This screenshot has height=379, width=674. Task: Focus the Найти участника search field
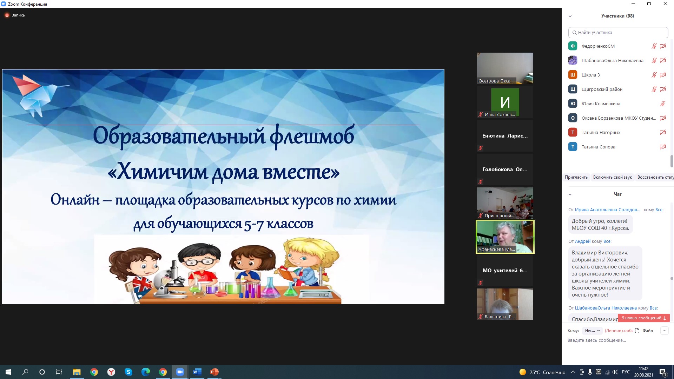(618, 33)
